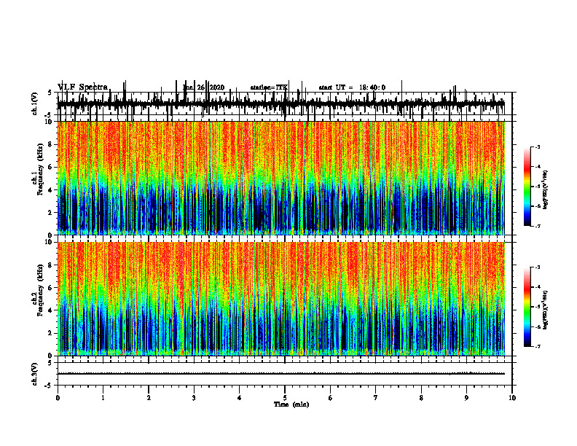Click the "-3" label on ch.2 colorbar
The width and height of the screenshot is (577, 446).
[538, 267]
